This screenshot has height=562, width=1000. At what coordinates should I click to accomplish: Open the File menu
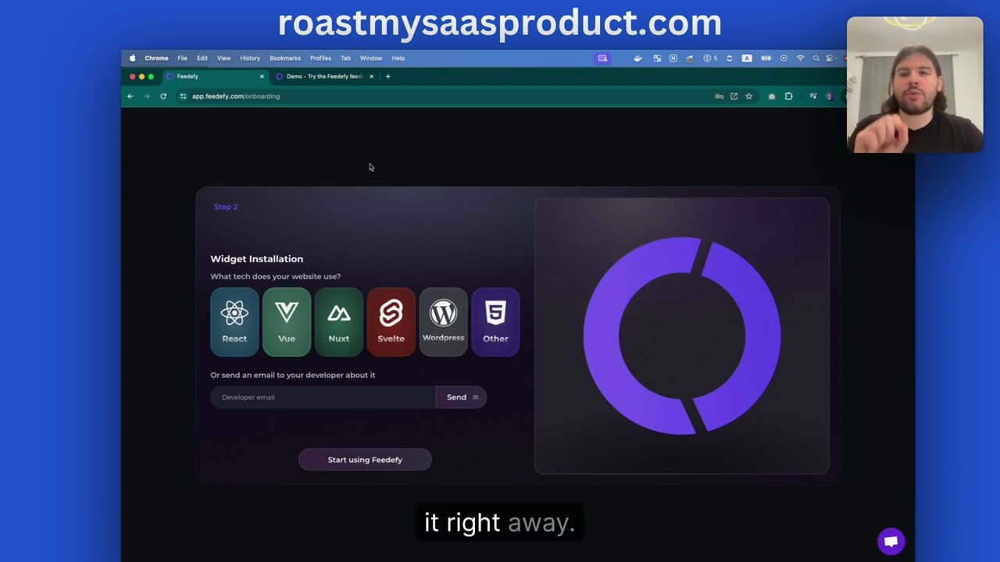182,58
